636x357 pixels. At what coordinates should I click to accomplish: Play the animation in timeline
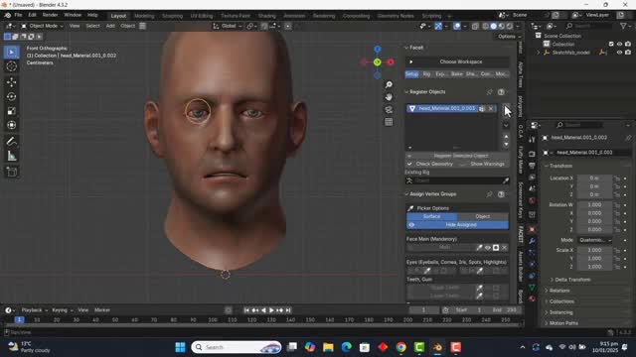(271, 310)
